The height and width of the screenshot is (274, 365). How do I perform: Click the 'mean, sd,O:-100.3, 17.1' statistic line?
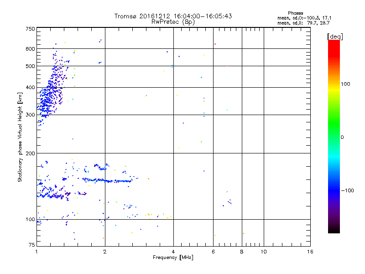[x=304, y=18]
